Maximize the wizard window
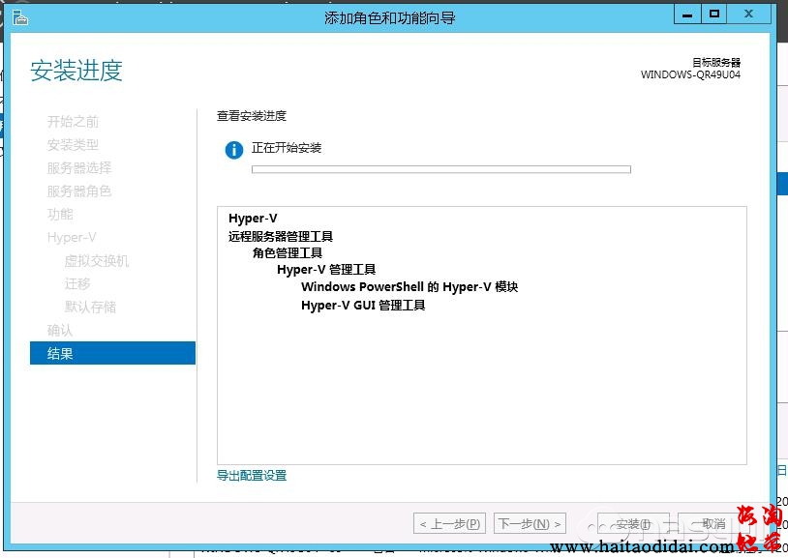This screenshot has height=558, width=788. 714,15
